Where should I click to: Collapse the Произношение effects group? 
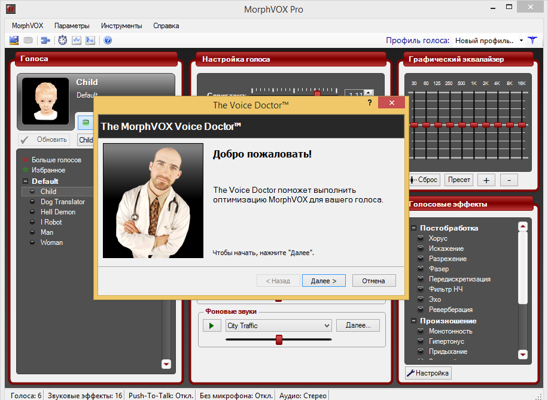point(413,320)
